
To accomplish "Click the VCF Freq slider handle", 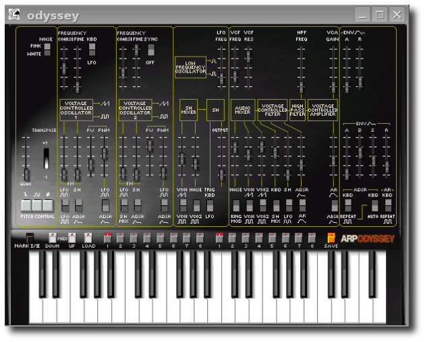I will click(x=235, y=76).
